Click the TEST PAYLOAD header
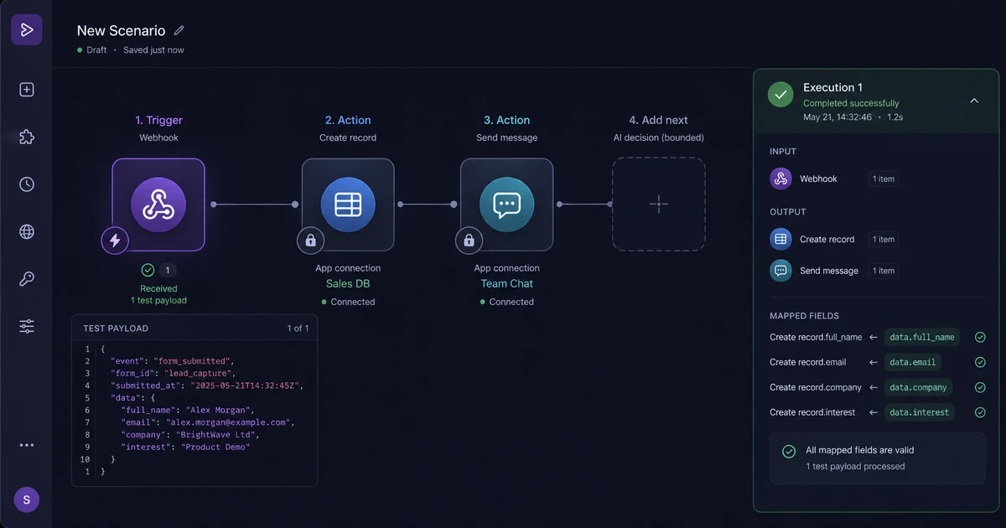This screenshot has width=1006, height=528. (x=116, y=329)
